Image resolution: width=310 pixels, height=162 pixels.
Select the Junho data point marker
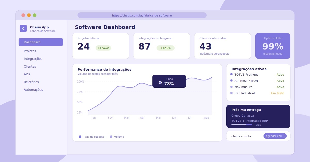pos(160,83)
